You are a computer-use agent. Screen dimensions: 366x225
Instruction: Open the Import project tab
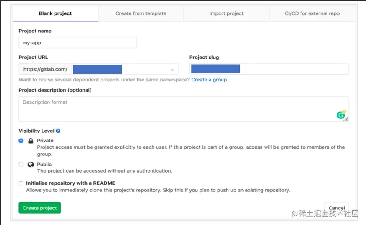(x=226, y=13)
